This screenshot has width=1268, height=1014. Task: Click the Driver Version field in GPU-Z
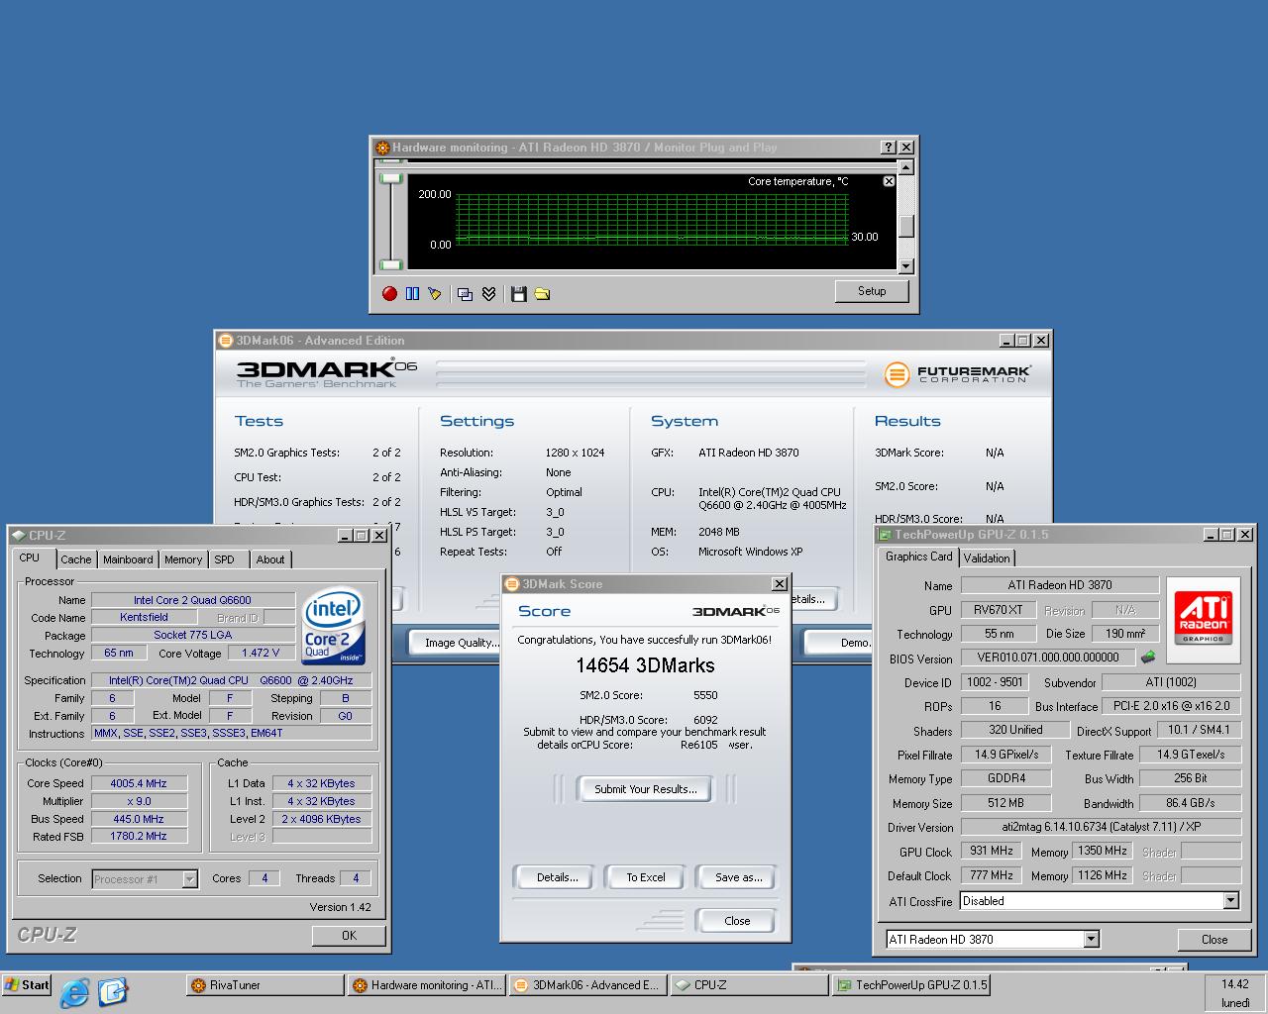1100,827
